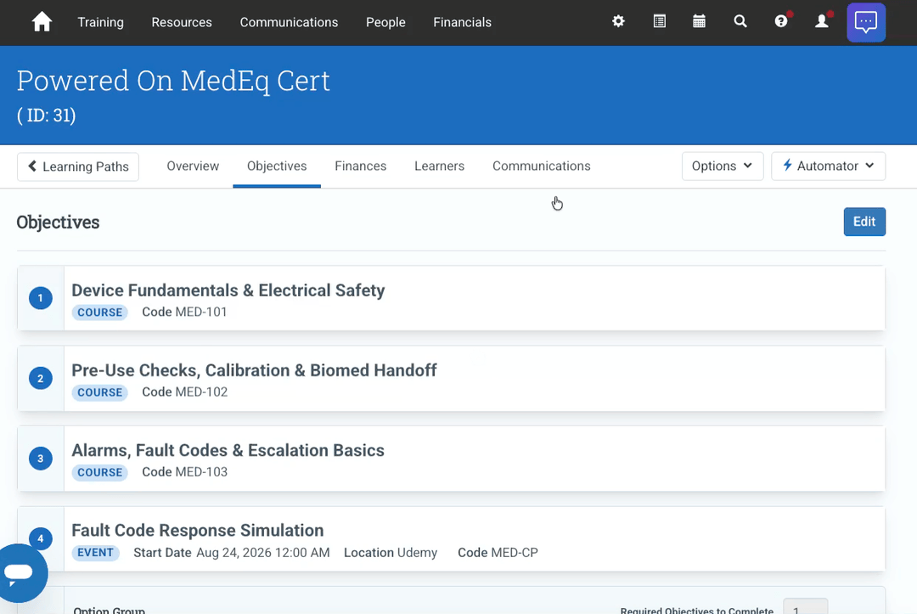The width and height of the screenshot is (917, 614).
Task: Click the Code MED-CP text
Action: click(x=498, y=553)
